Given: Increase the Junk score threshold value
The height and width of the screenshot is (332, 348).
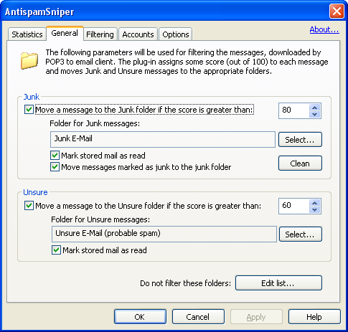Looking at the screenshot, I should (314, 108).
